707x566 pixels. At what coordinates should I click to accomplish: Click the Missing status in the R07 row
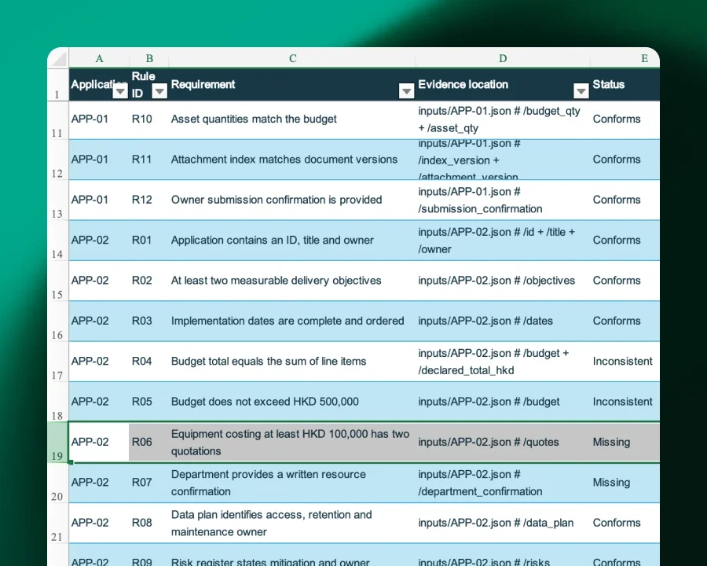pos(625,483)
